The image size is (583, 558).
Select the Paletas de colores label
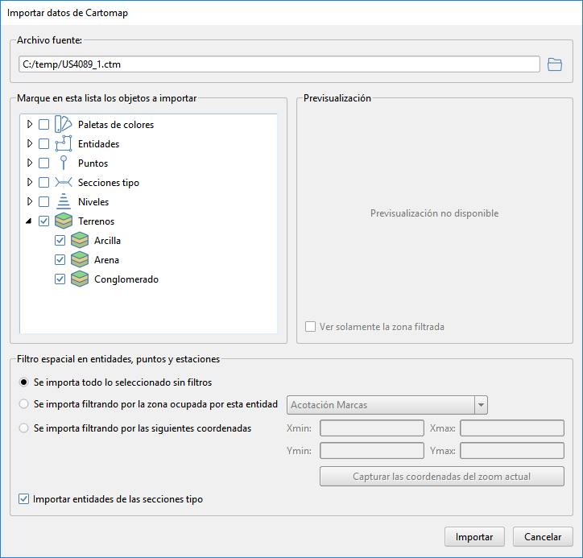pos(116,125)
